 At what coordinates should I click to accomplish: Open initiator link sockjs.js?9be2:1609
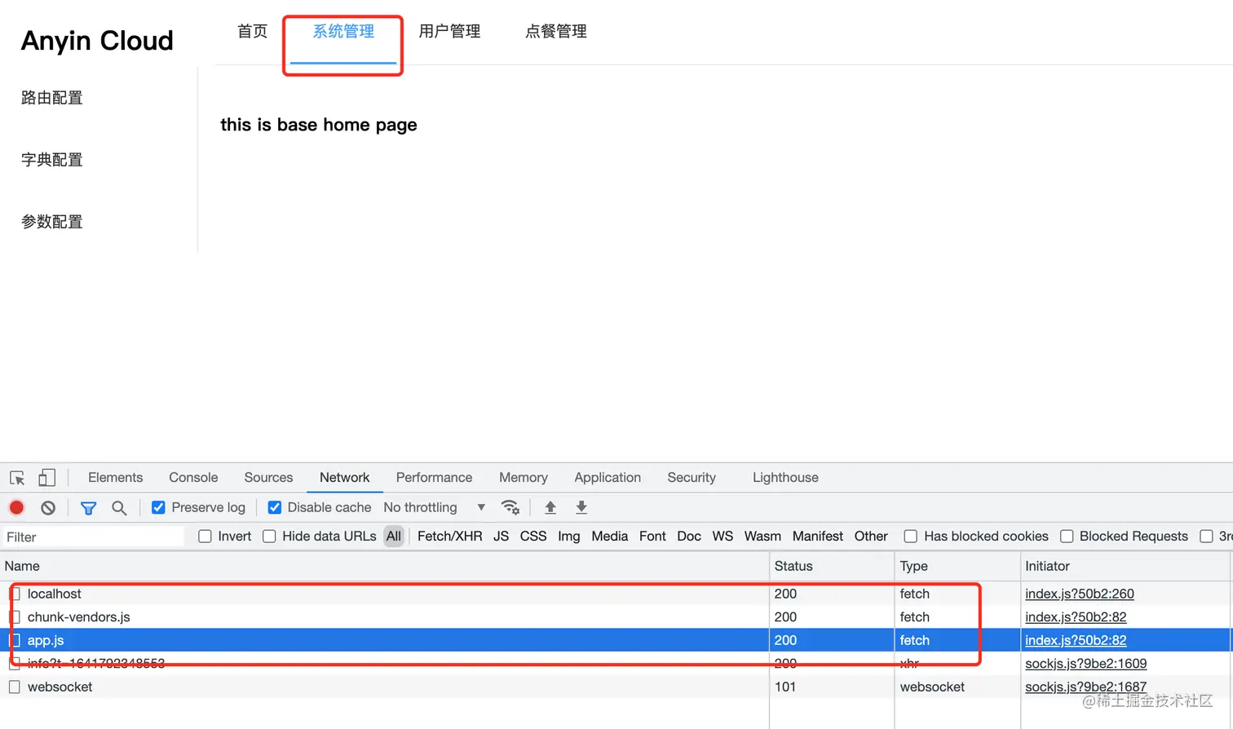pos(1086,664)
